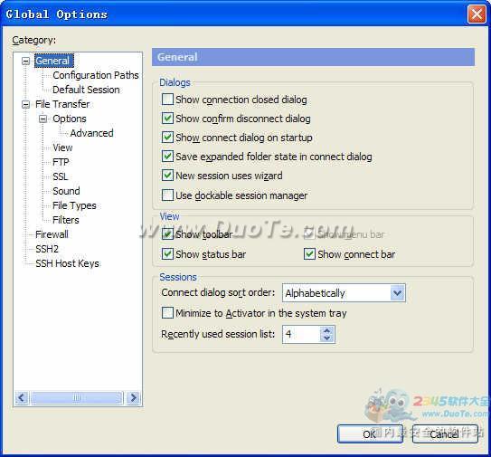Open the Filters category
Viewport: 491px width, 457px height.
coord(66,220)
